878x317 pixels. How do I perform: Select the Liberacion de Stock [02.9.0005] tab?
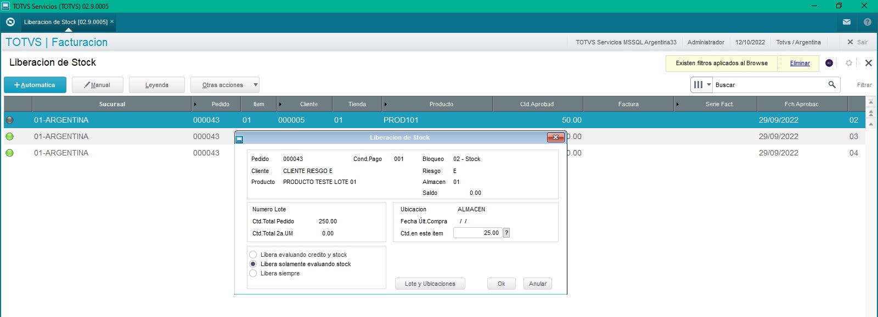point(65,22)
